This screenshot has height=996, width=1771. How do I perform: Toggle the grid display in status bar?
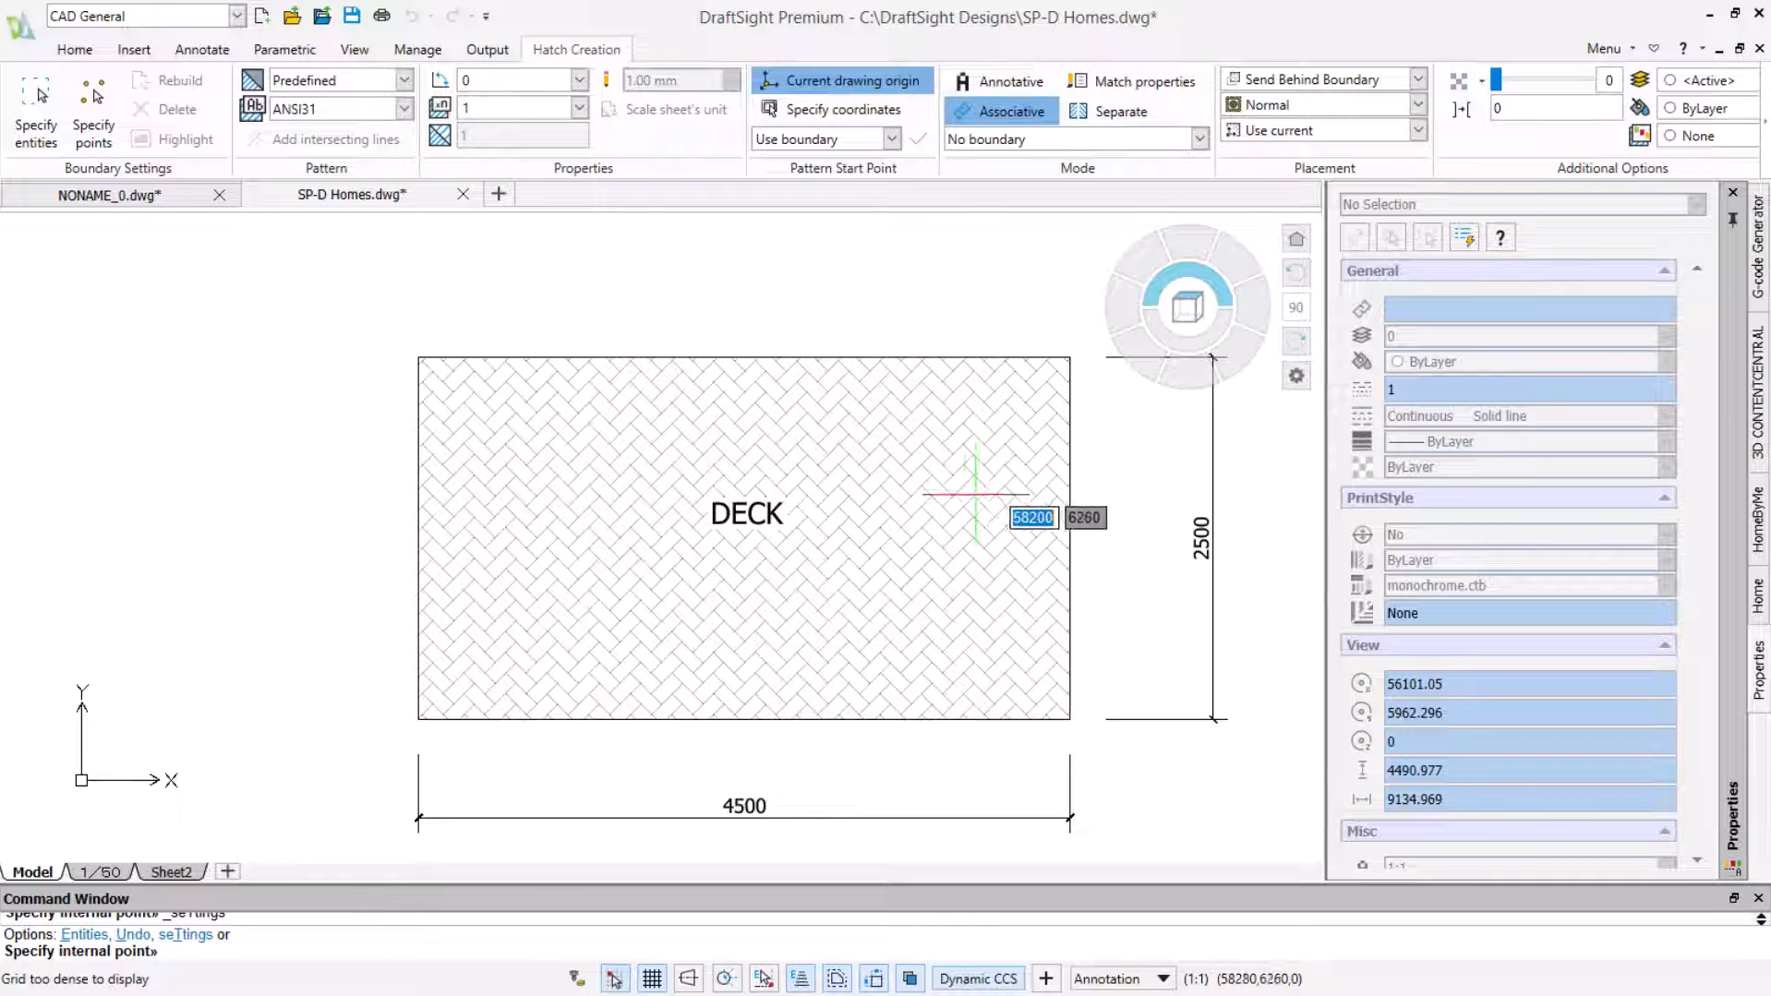(x=652, y=978)
